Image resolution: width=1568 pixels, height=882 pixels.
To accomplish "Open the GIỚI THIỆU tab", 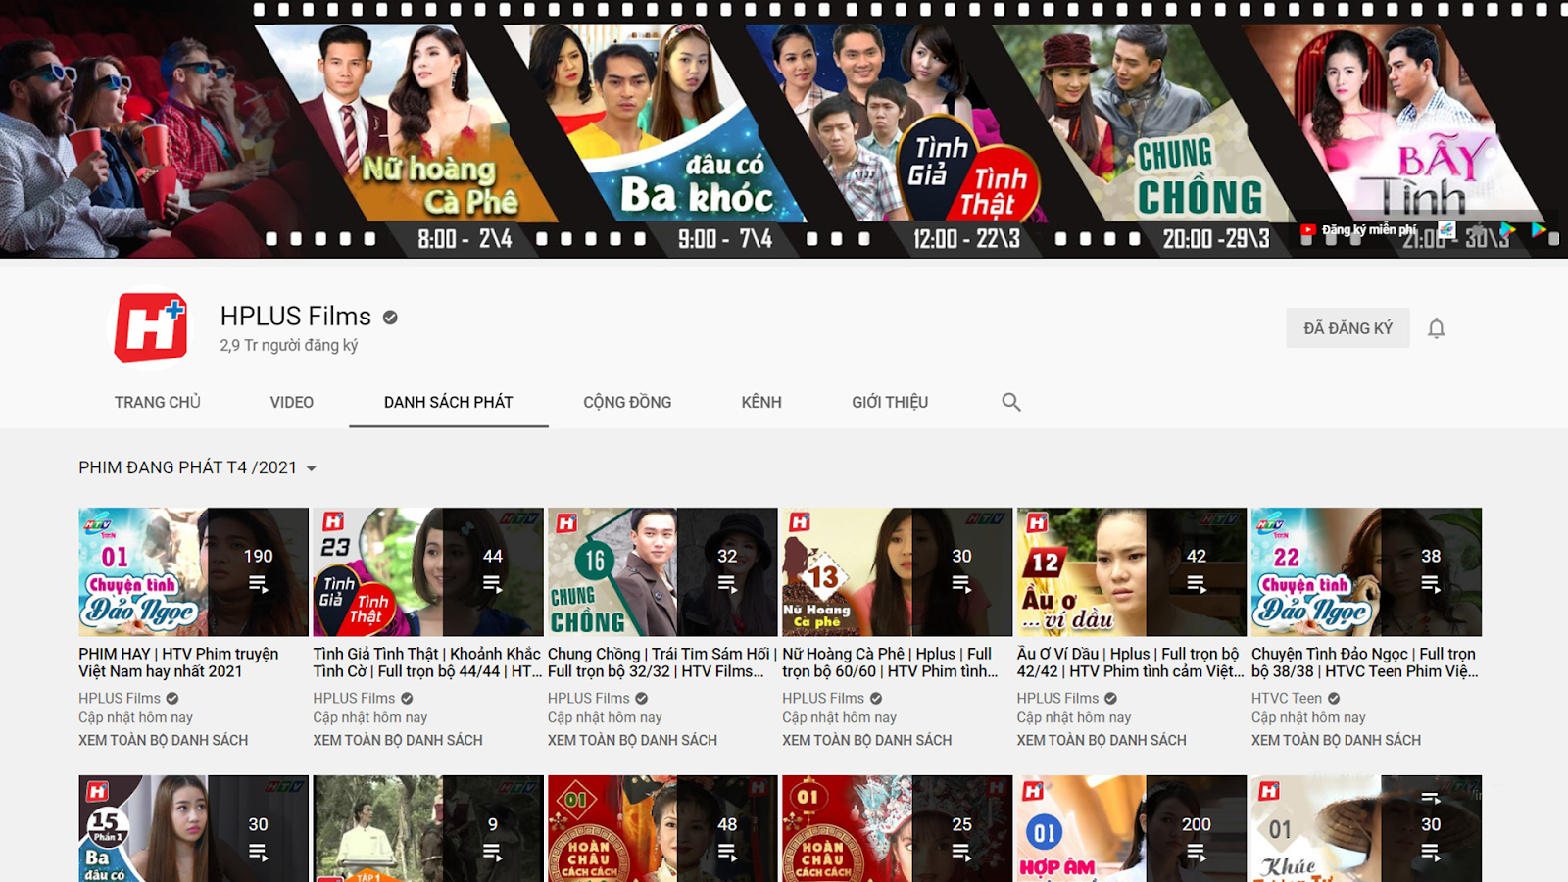I will (x=890, y=402).
